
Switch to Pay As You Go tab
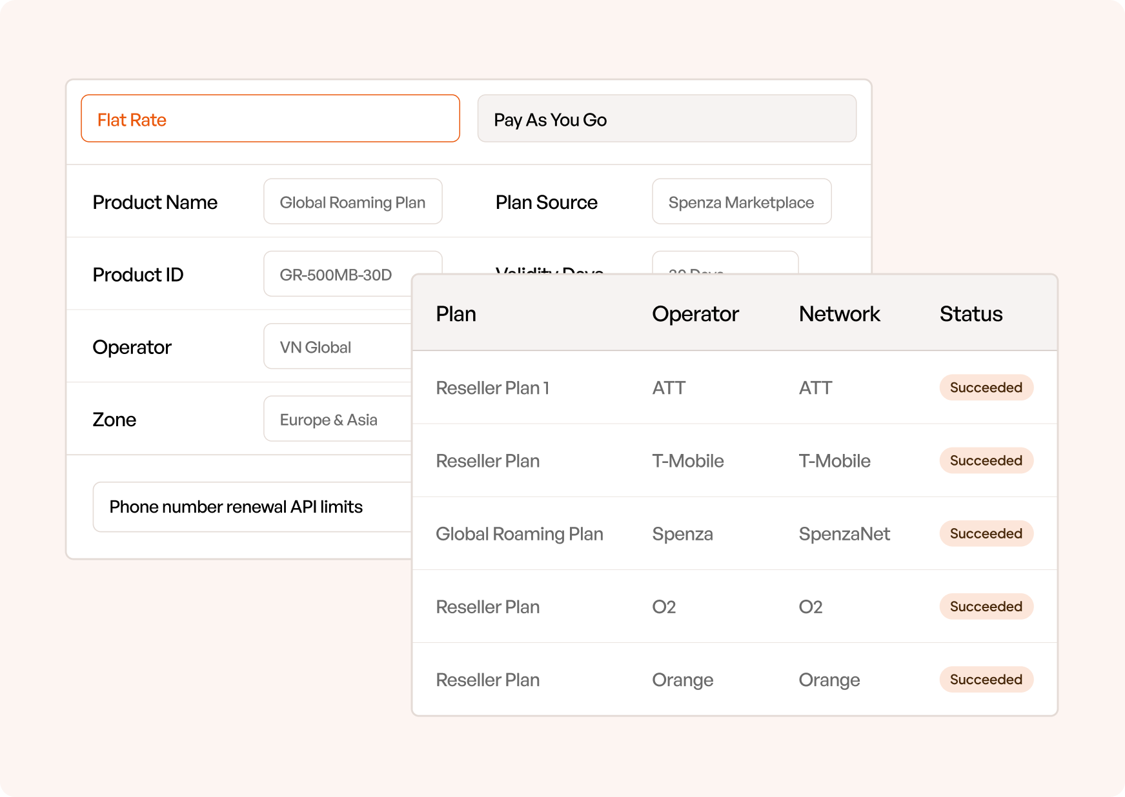coord(666,119)
